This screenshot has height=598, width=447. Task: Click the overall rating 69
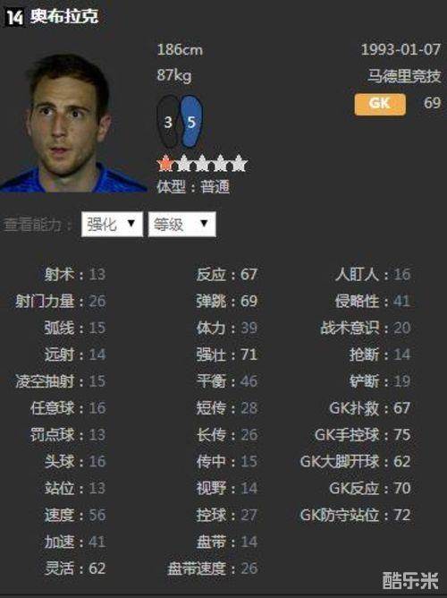click(433, 103)
